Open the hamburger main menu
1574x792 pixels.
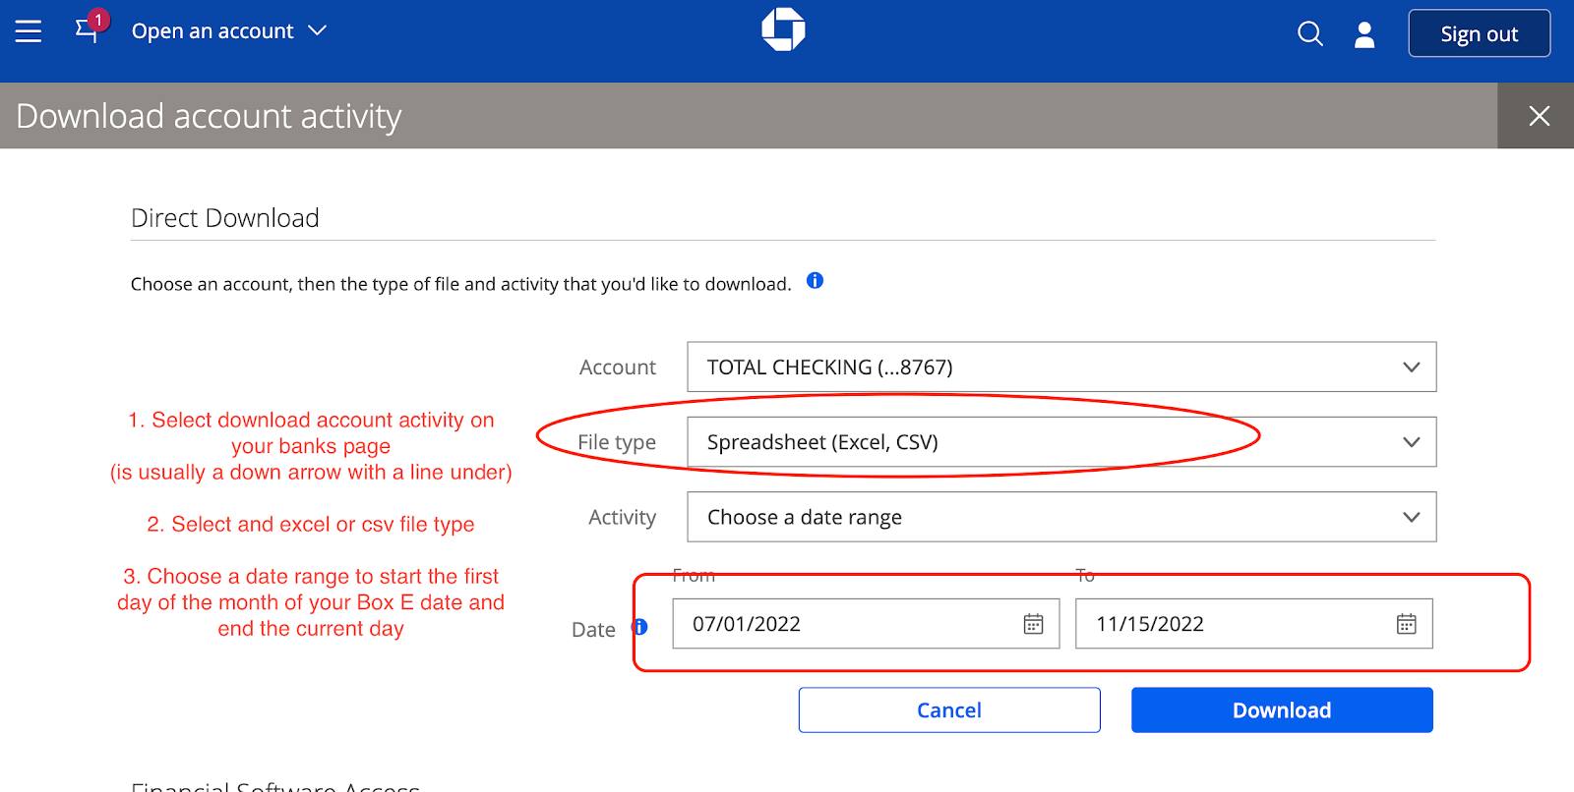[29, 31]
